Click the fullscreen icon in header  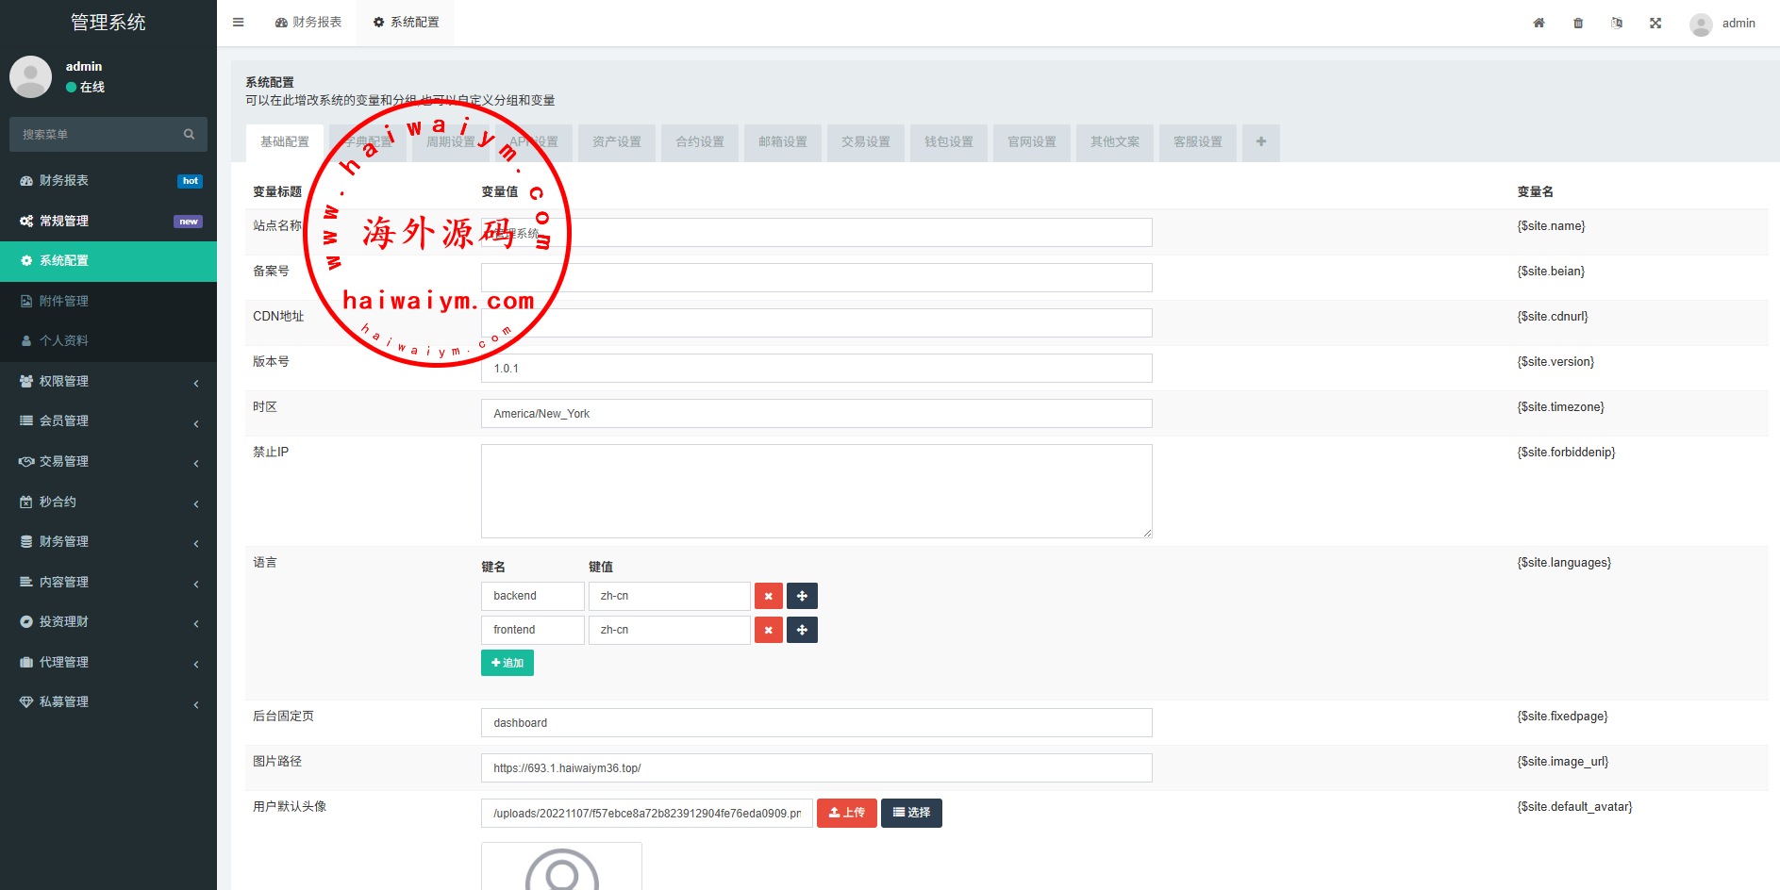click(x=1655, y=23)
